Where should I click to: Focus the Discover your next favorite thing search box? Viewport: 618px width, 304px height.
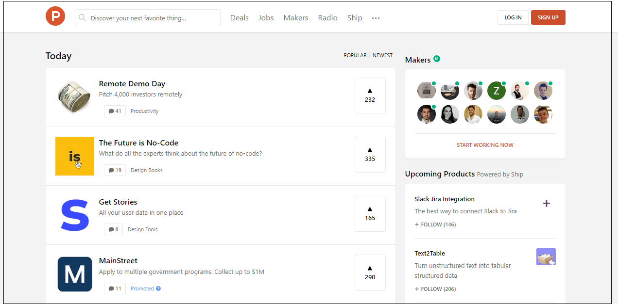(x=148, y=18)
